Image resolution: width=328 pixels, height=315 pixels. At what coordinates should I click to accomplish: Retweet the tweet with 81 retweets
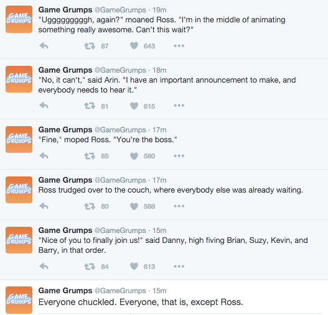(x=90, y=106)
